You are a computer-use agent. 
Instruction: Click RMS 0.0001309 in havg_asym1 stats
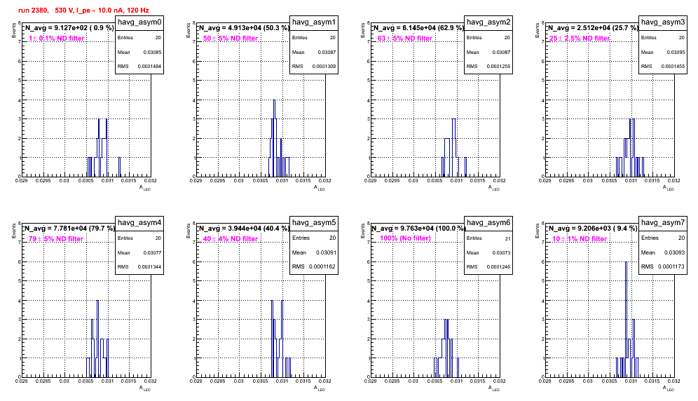pos(314,67)
